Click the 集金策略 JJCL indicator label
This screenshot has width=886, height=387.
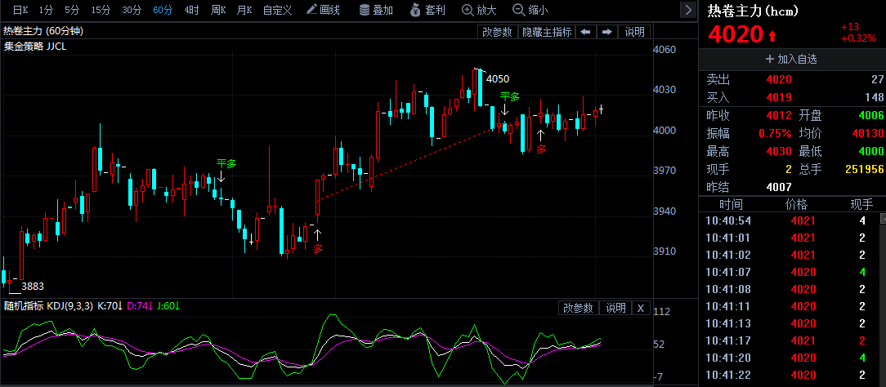tap(35, 47)
